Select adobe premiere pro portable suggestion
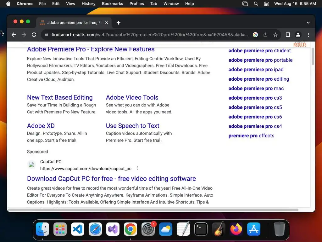This screenshot has height=242, width=322. pyautogui.click(x=260, y=60)
